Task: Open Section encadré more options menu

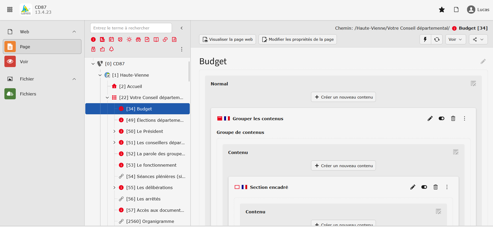Action: [x=447, y=187]
